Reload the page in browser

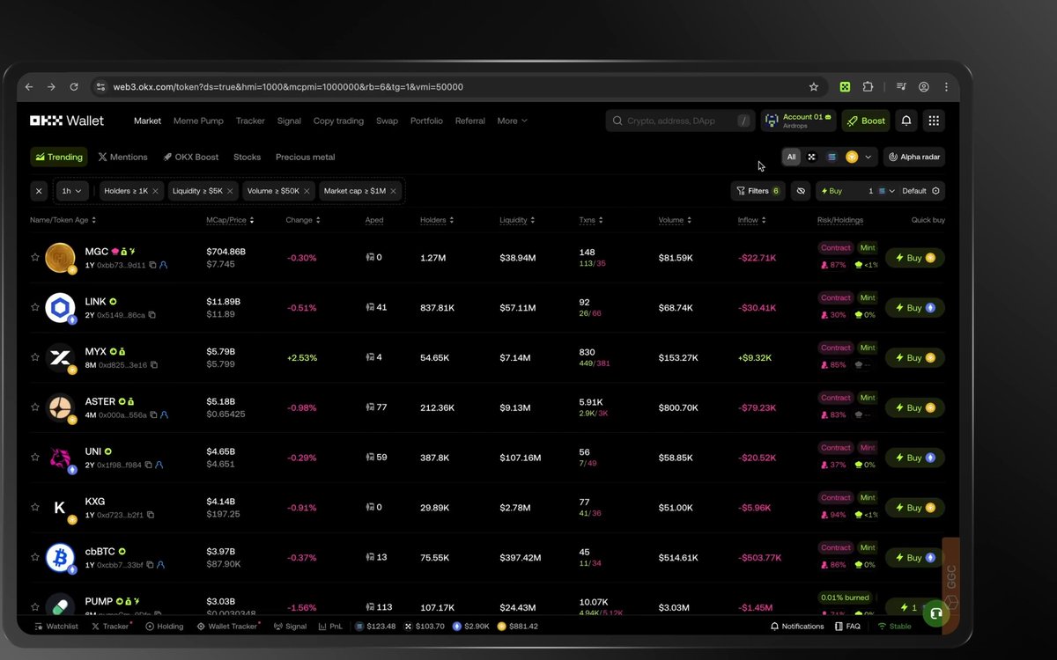[x=74, y=87]
